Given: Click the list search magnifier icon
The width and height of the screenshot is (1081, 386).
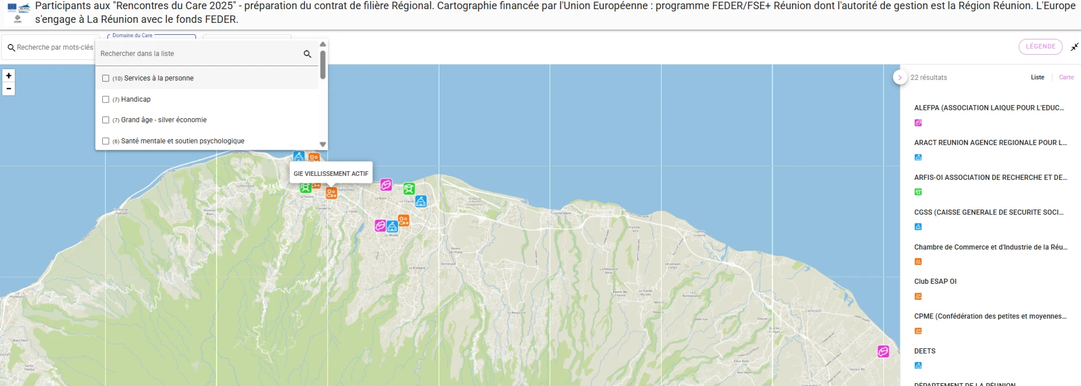Looking at the screenshot, I should point(307,54).
